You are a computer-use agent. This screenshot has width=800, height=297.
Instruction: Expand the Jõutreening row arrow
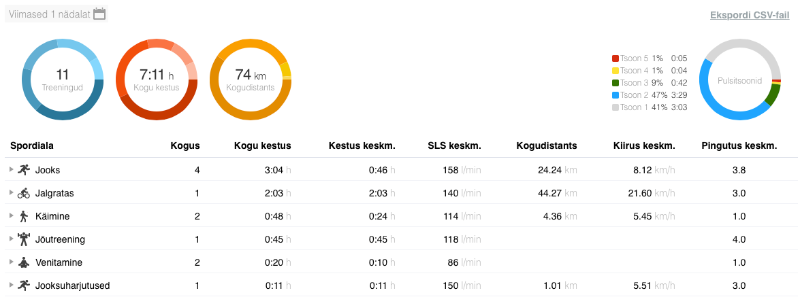pos(11,239)
